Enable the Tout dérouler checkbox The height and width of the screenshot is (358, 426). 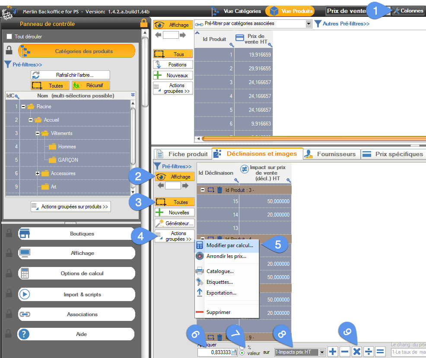[x=9, y=37]
